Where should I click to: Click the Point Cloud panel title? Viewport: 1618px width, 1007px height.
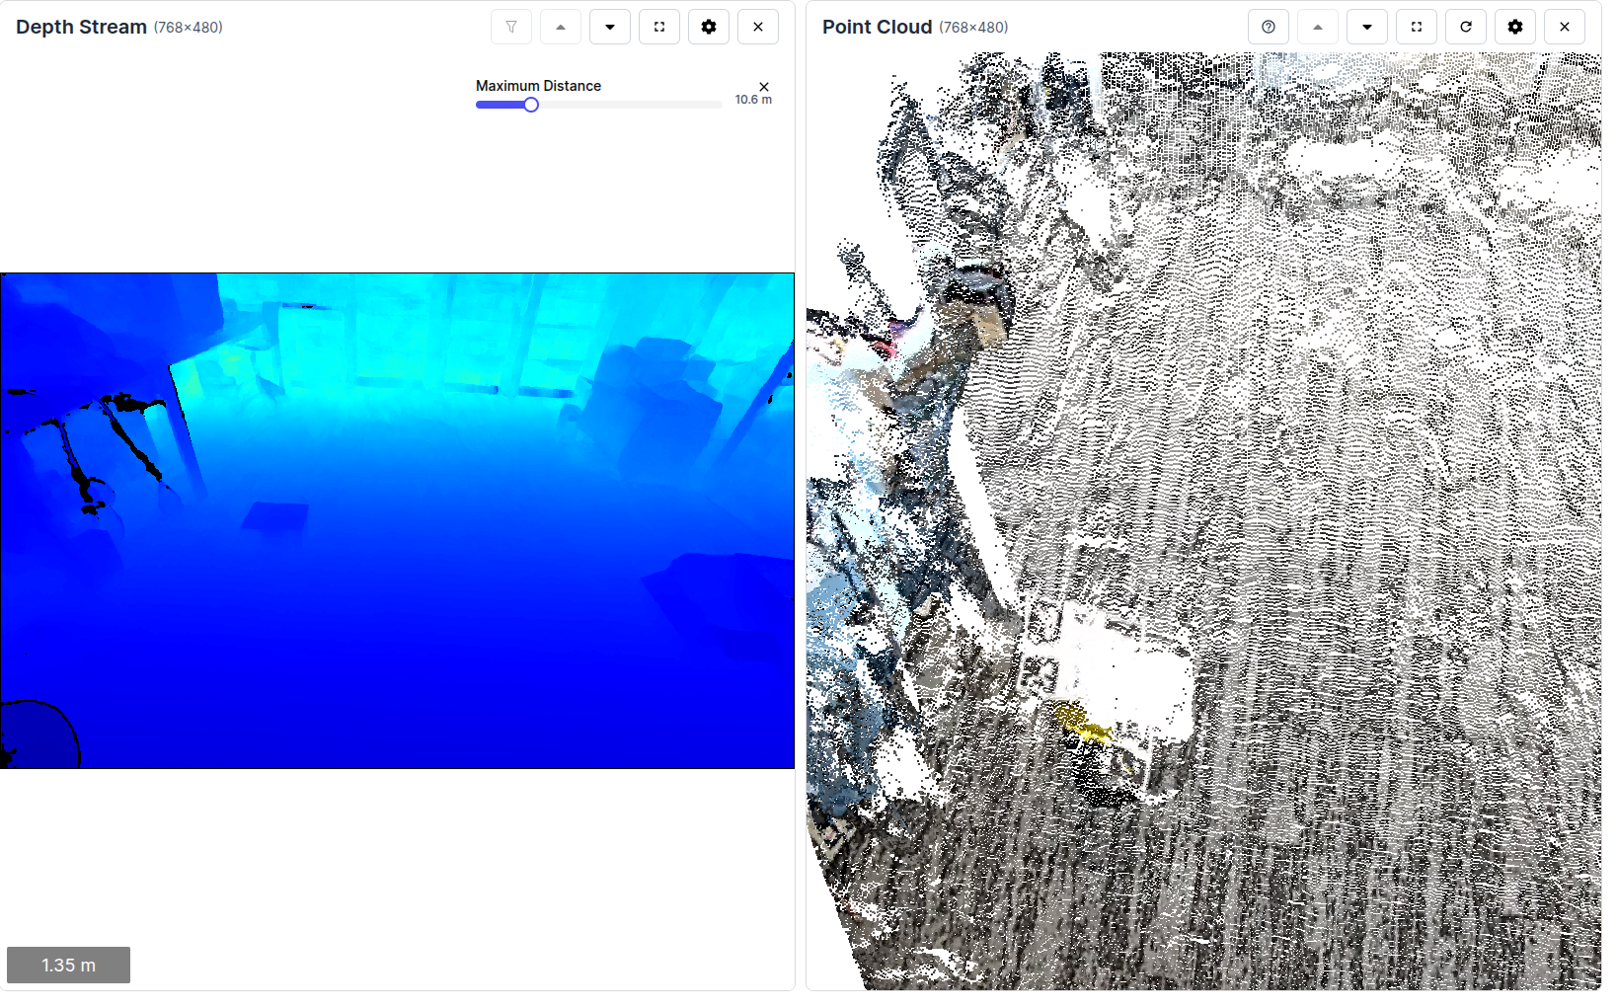[x=877, y=27]
